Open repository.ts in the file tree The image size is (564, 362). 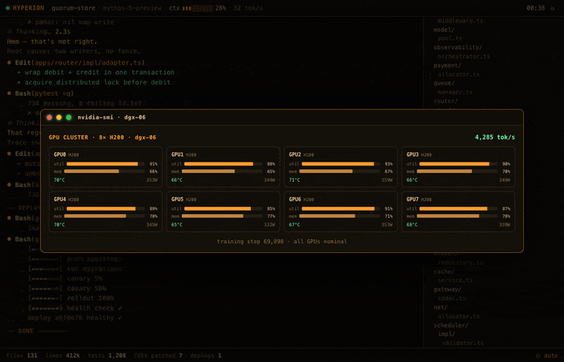click(460, 263)
